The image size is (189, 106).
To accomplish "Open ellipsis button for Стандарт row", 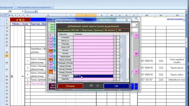I will (118, 38).
